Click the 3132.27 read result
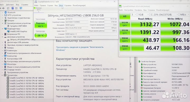This screenshot has width=190, height=102. (145, 24)
